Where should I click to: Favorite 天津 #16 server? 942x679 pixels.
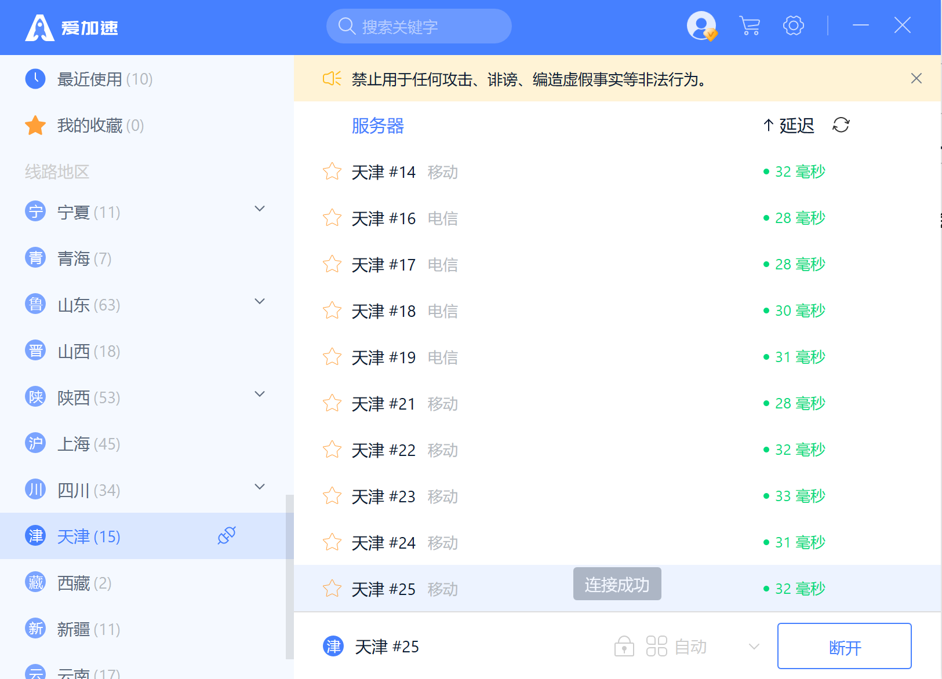[332, 218]
